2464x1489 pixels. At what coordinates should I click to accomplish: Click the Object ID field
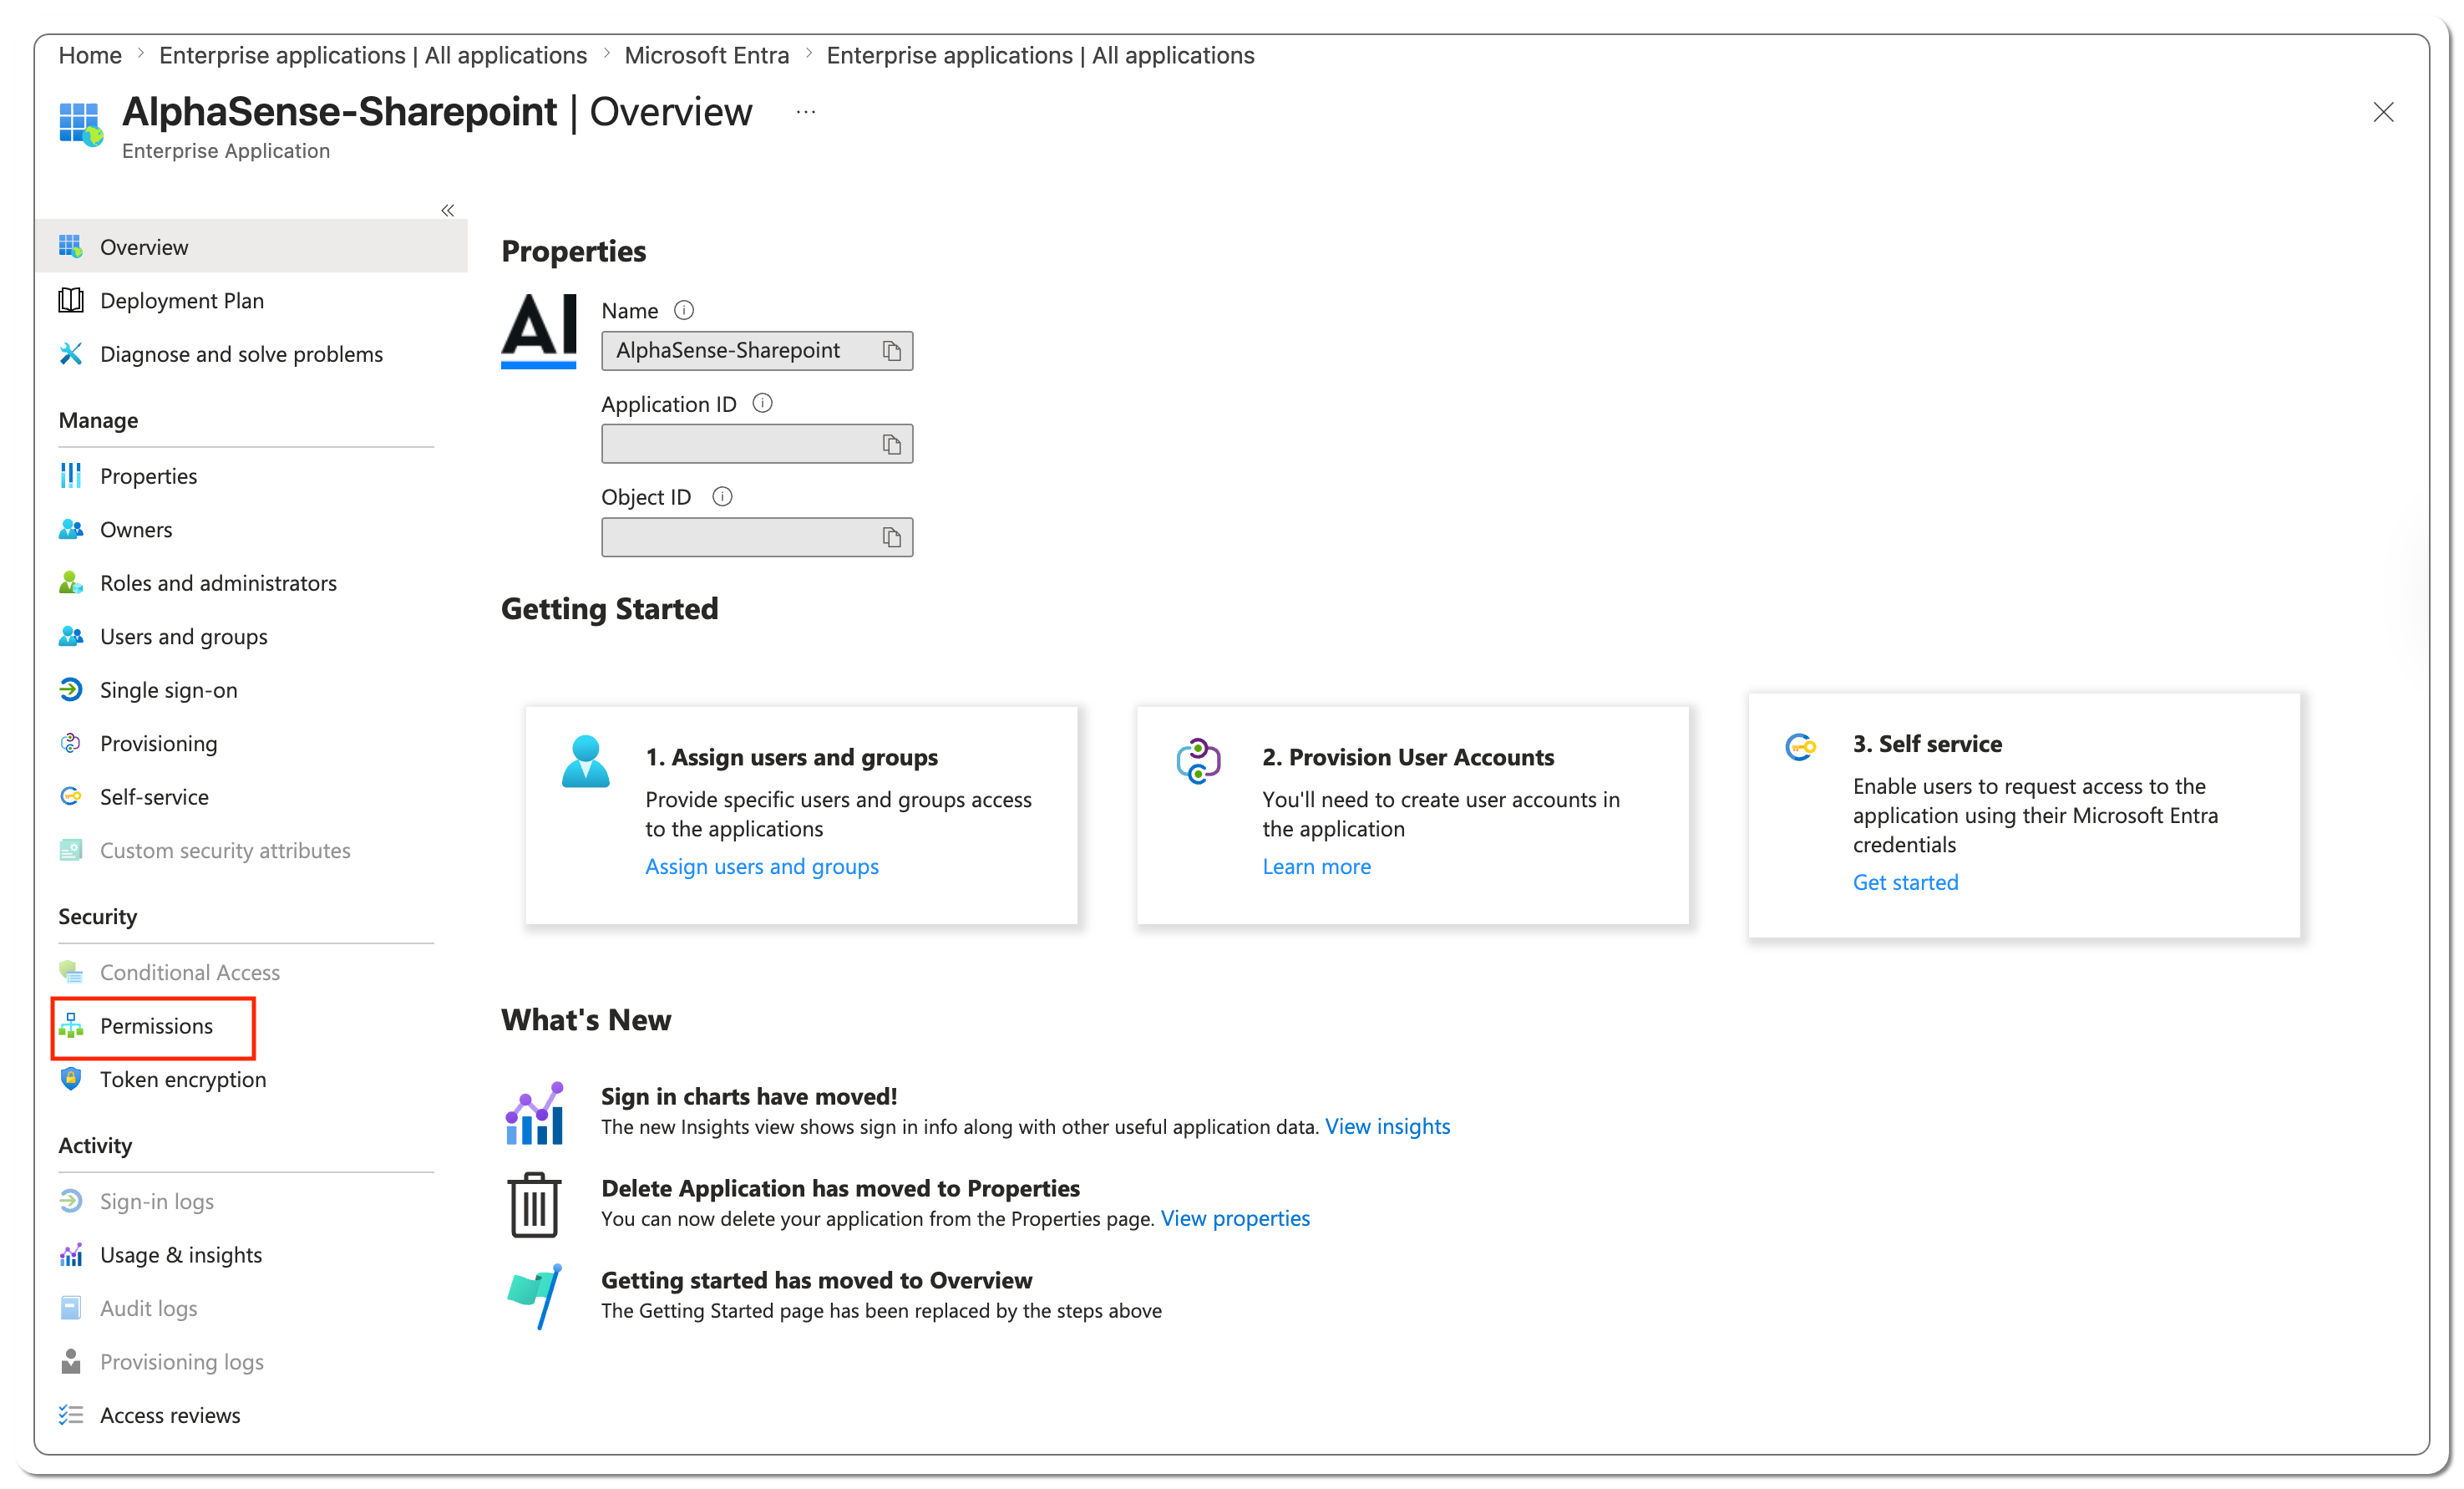(x=757, y=537)
